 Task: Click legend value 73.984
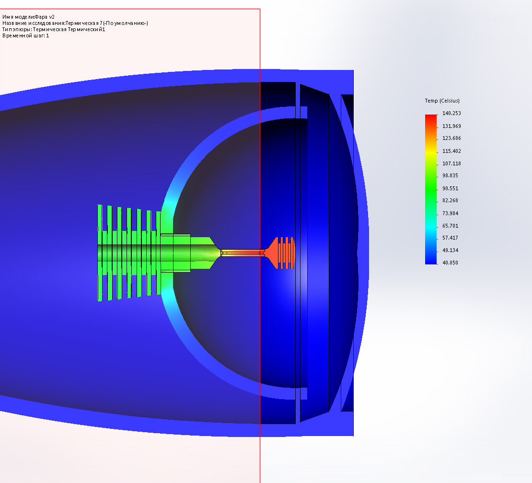coord(450,213)
